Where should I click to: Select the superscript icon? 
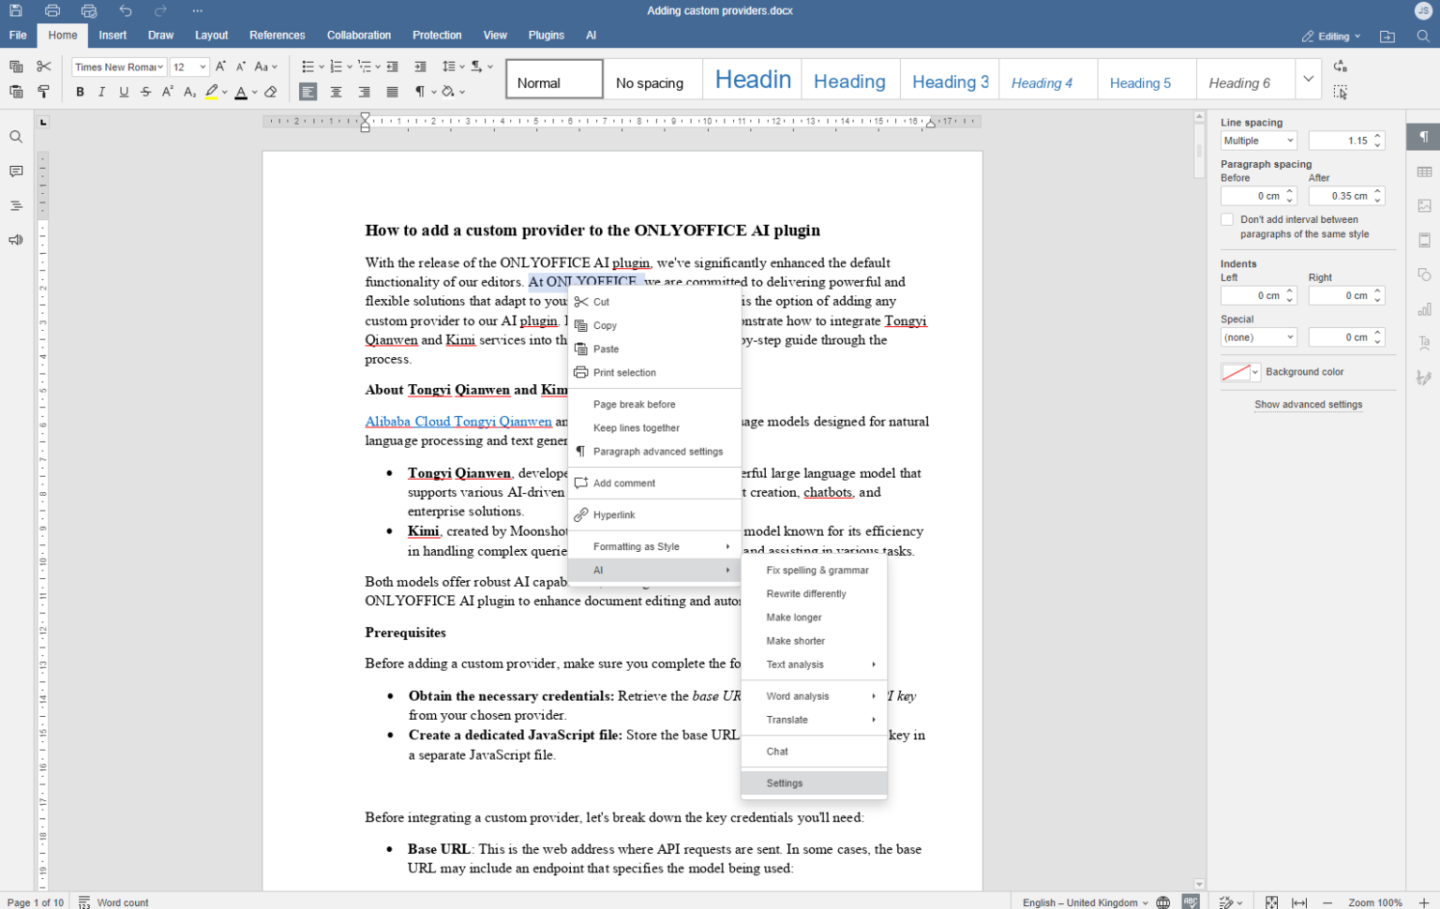point(167,91)
